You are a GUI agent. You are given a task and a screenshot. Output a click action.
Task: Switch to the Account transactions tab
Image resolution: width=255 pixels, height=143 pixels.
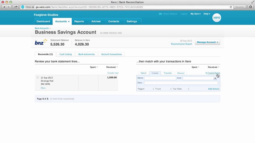(x=111, y=54)
